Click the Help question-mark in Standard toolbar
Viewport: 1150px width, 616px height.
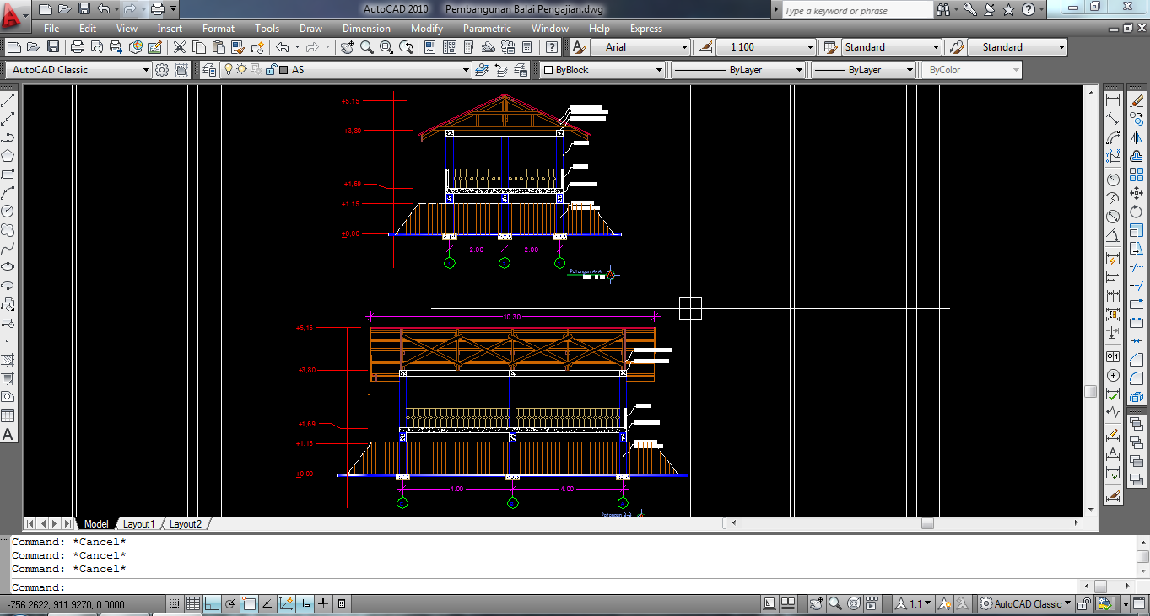pyautogui.click(x=552, y=47)
